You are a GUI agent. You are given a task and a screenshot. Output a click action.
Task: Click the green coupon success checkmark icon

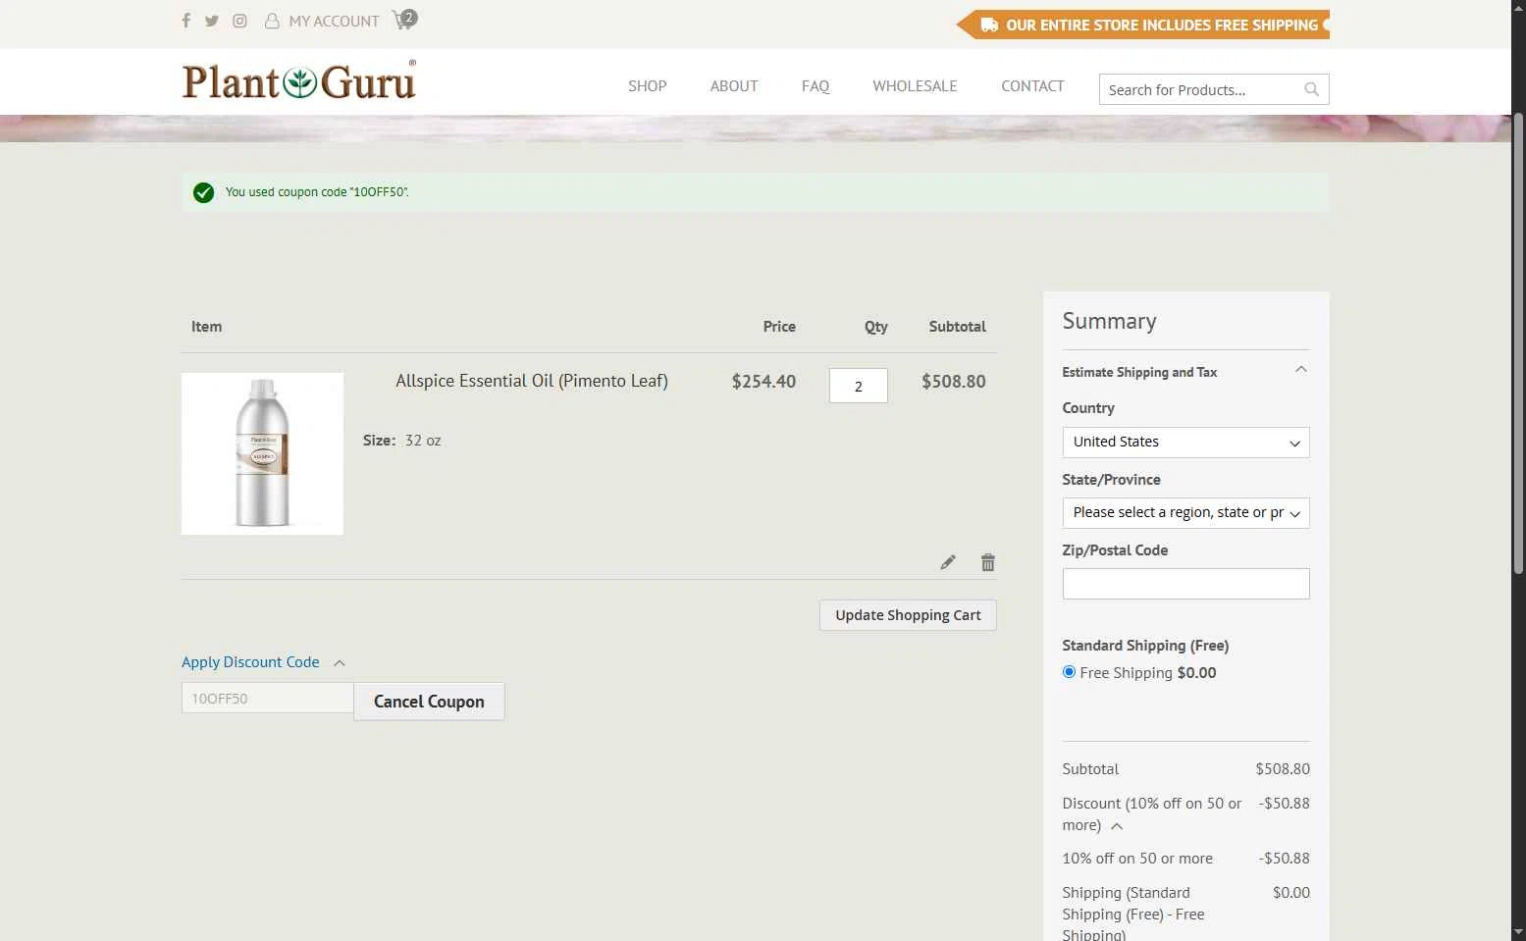pyautogui.click(x=203, y=192)
